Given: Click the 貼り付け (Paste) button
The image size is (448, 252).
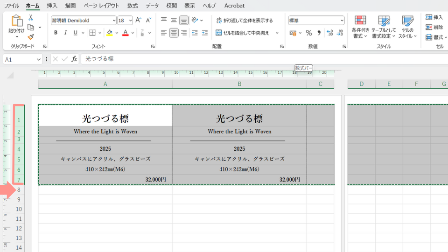Looking at the screenshot, I should point(16,26).
